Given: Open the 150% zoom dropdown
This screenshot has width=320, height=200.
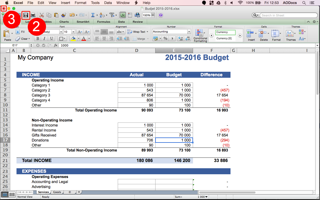Looking at the screenshot, I should [x=152, y=15].
